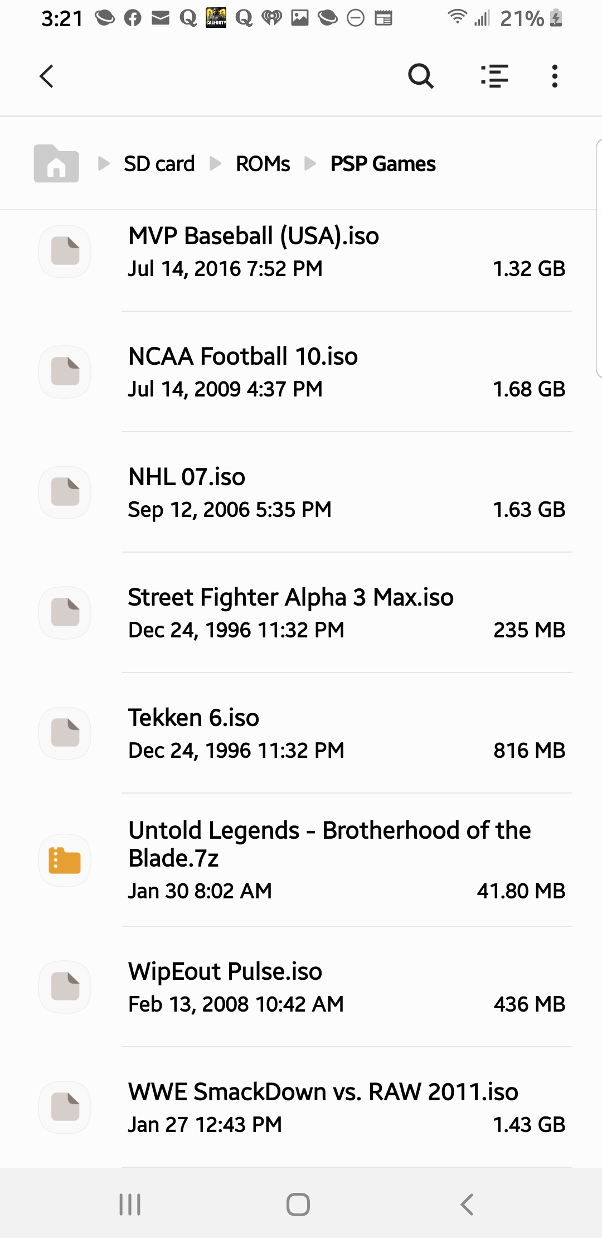Open the recent apps navigation button

[x=130, y=1205]
